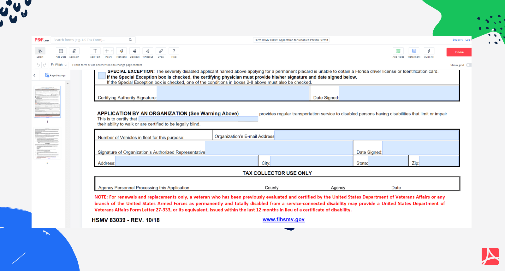This screenshot has height=271, width=505.
Task: Enable the Draw tool
Action: [161, 51]
